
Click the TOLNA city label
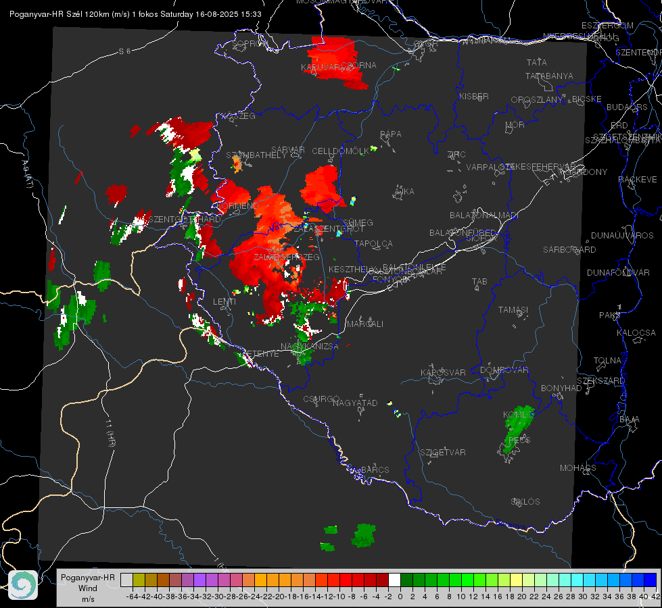(x=607, y=360)
